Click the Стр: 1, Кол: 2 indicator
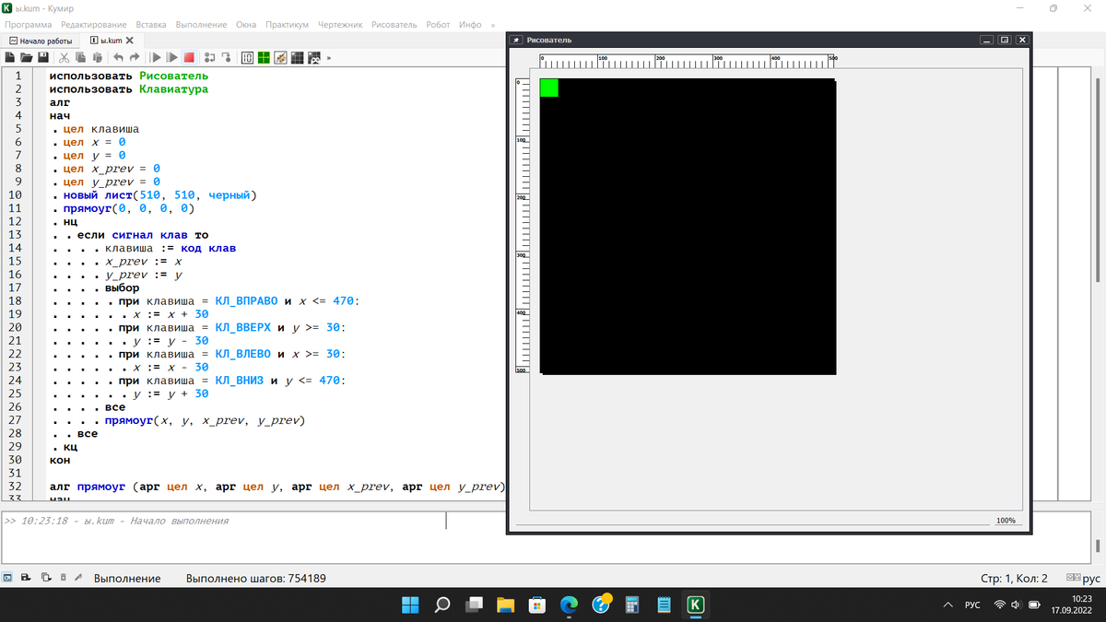Viewport: 1106px width, 622px height. pos(1015,579)
